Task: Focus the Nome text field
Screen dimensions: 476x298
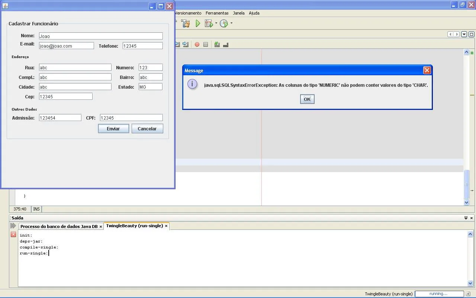Action: click(x=101, y=36)
